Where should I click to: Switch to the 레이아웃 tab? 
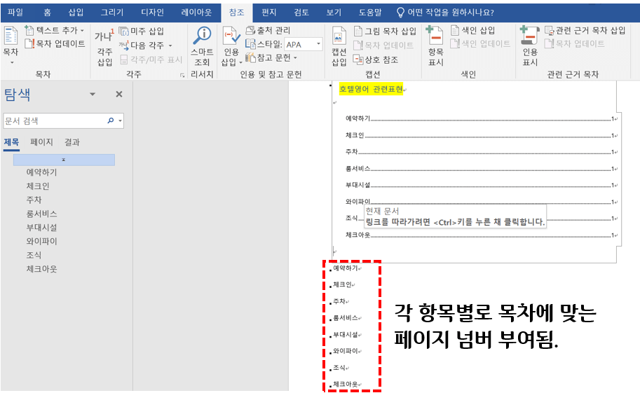click(x=196, y=12)
